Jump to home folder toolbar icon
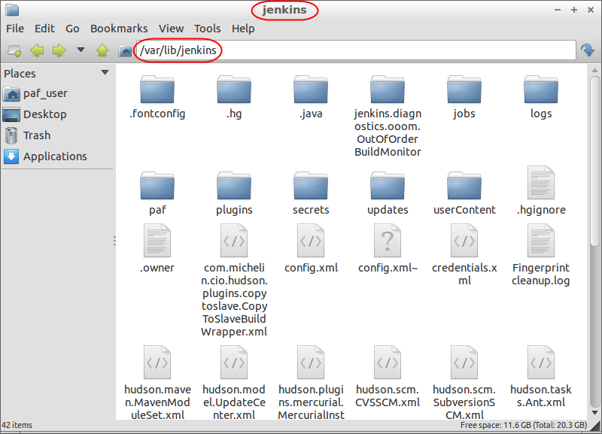 click(125, 50)
